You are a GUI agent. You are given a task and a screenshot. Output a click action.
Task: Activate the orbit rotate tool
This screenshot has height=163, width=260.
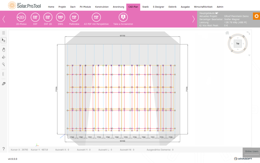pos(4,57)
